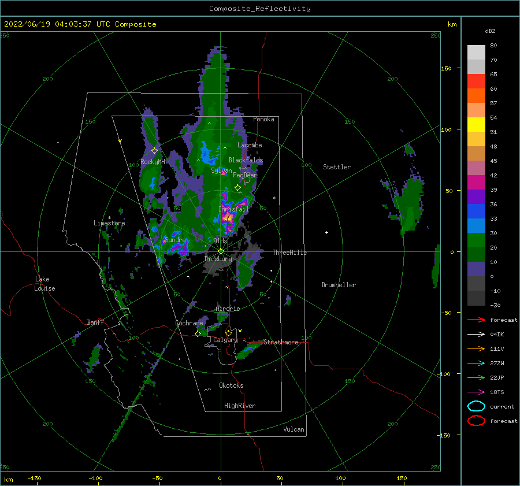Select the ThreeHills label
The width and height of the screenshot is (520, 486).
click(290, 253)
